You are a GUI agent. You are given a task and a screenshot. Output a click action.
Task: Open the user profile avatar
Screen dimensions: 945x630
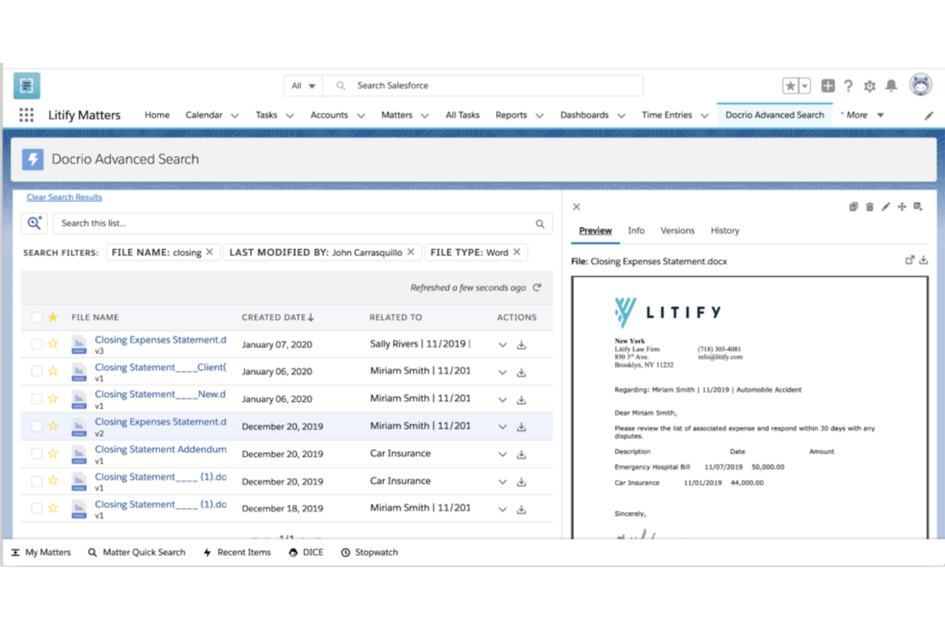(x=921, y=84)
